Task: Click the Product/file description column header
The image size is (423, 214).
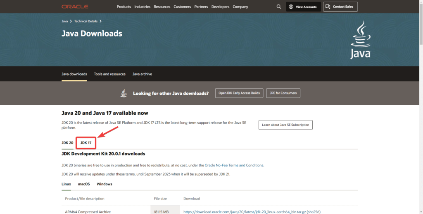Action: click(x=85, y=199)
